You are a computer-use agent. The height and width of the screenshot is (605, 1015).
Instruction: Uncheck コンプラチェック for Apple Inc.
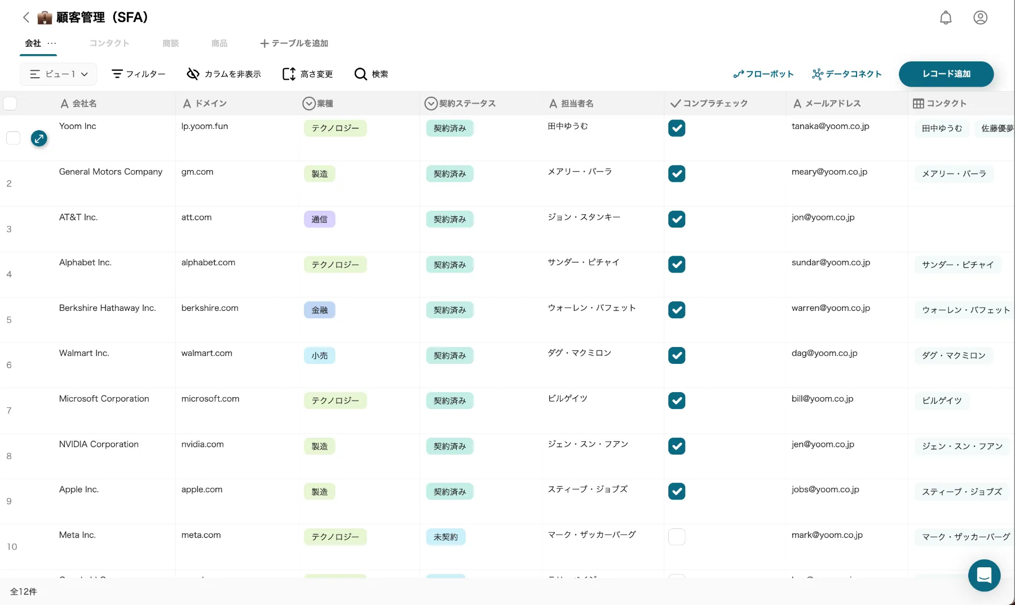coord(677,491)
